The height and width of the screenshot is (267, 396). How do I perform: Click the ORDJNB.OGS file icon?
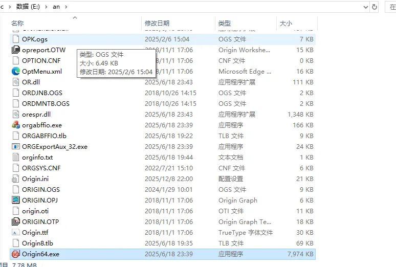pyautogui.click(x=16, y=93)
